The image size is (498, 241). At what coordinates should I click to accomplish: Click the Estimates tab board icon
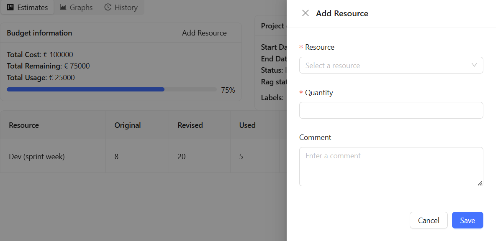10,8
